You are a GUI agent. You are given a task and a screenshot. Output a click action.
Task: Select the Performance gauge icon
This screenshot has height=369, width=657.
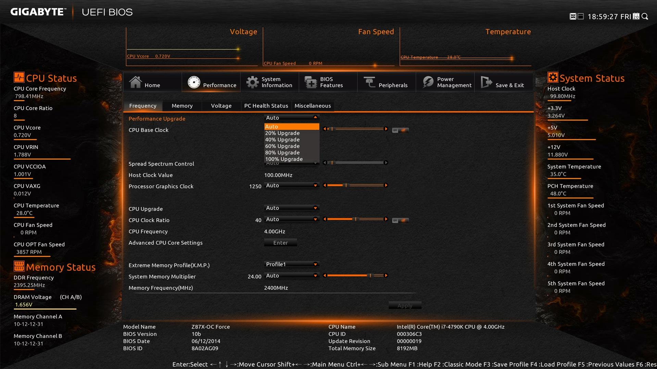(194, 82)
